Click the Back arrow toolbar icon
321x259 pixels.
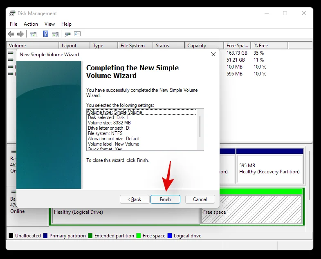(x=11, y=34)
